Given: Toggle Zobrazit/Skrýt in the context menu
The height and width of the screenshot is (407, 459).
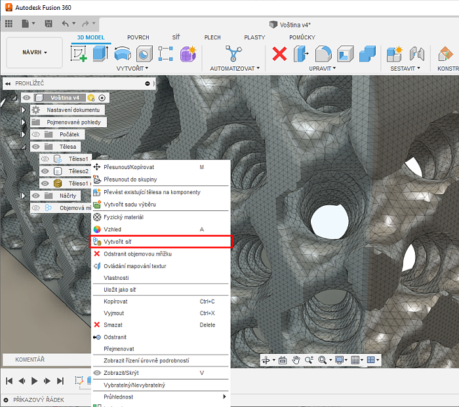Looking at the screenshot, I should pyautogui.click(x=161, y=373).
